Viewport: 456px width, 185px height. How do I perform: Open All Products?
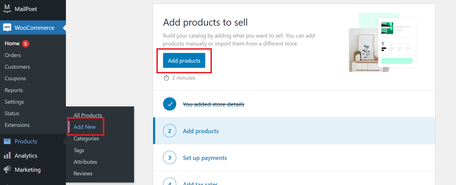[88, 115]
